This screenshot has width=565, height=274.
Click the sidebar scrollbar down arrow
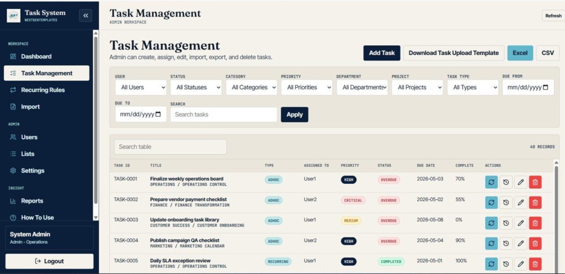click(x=95, y=217)
